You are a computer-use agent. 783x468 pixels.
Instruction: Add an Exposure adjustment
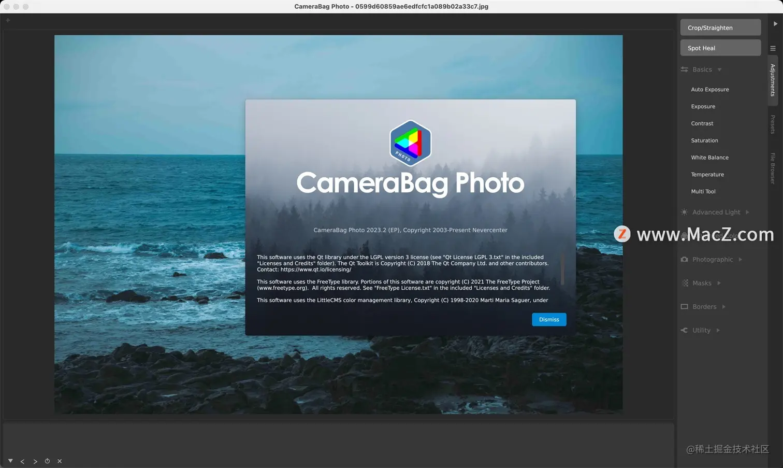[703, 106]
